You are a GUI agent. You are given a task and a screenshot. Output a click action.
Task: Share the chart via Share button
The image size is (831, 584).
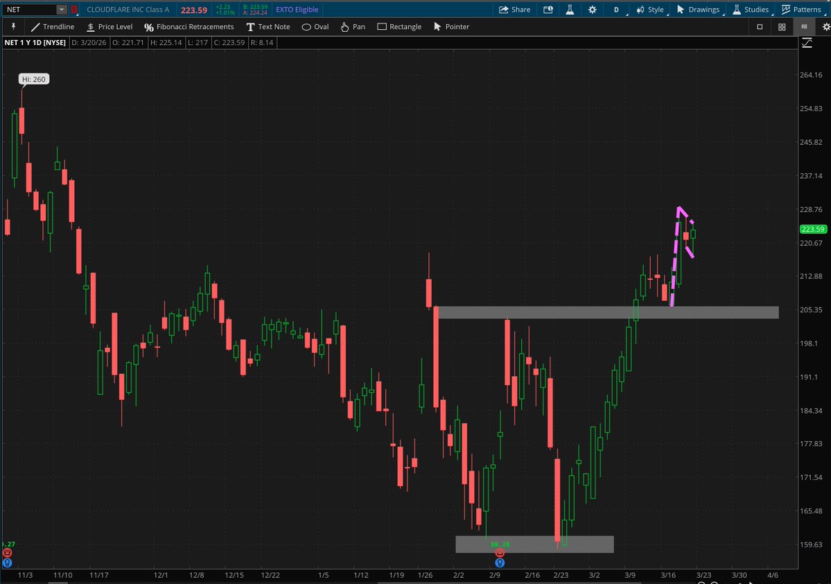[514, 10]
